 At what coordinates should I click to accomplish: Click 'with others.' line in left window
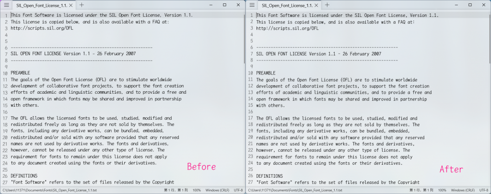click(x=25, y=105)
